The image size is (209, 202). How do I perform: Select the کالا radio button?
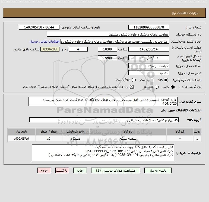(x=166, y=80)
